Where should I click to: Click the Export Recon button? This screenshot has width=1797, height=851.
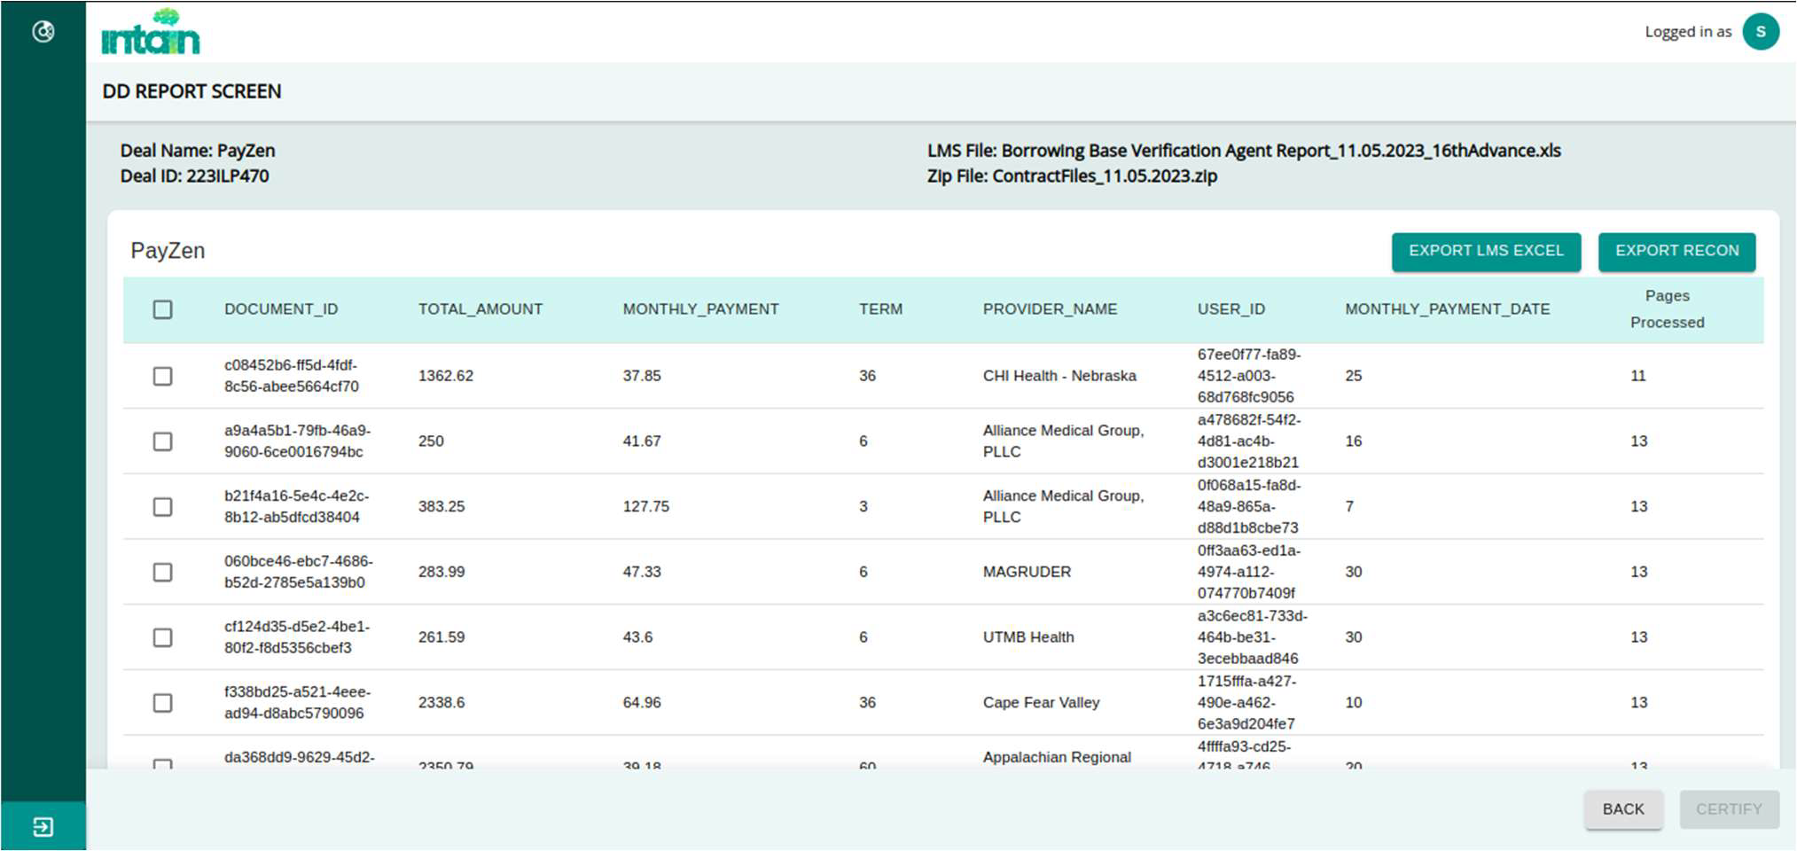point(1676,251)
